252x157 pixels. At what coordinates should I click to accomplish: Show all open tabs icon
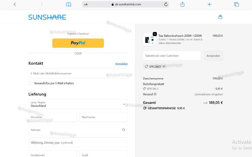pos(236,4)
